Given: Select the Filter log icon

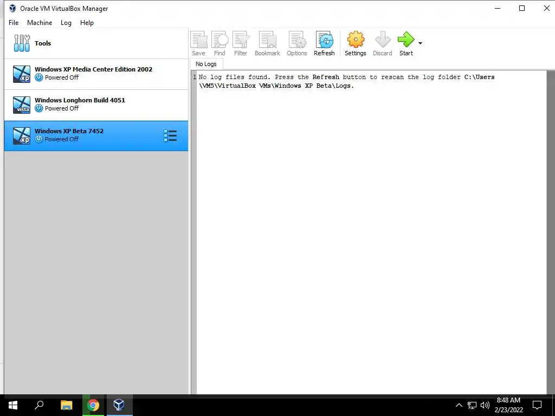Looking at the screenshot, I should pyautogui.click(x=241, y=43).
